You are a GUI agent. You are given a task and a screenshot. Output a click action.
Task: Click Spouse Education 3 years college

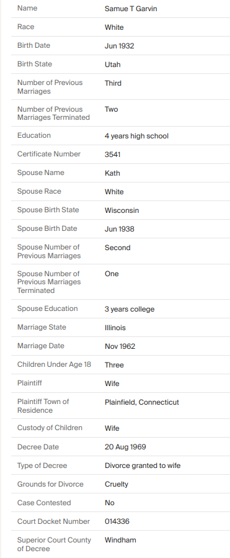tap(130, 309)
